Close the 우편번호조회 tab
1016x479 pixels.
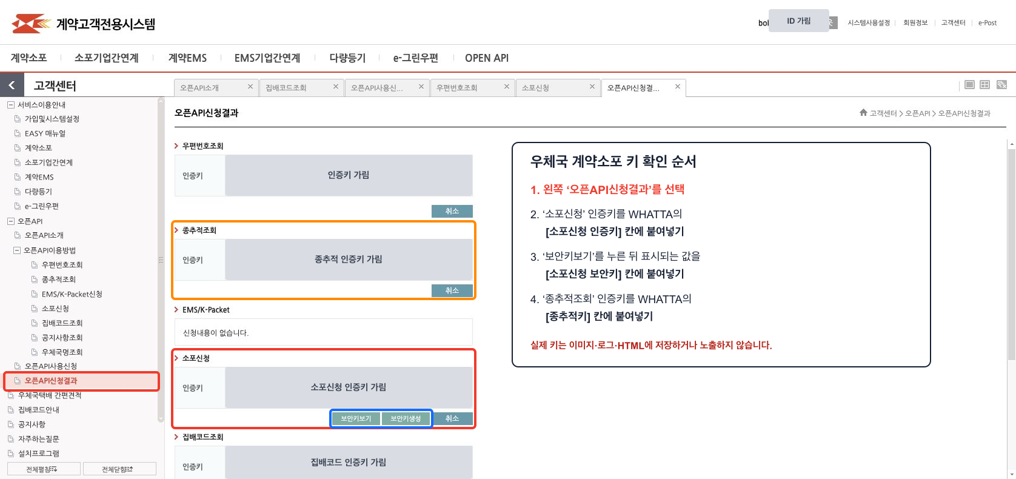[x=507, y=87]
